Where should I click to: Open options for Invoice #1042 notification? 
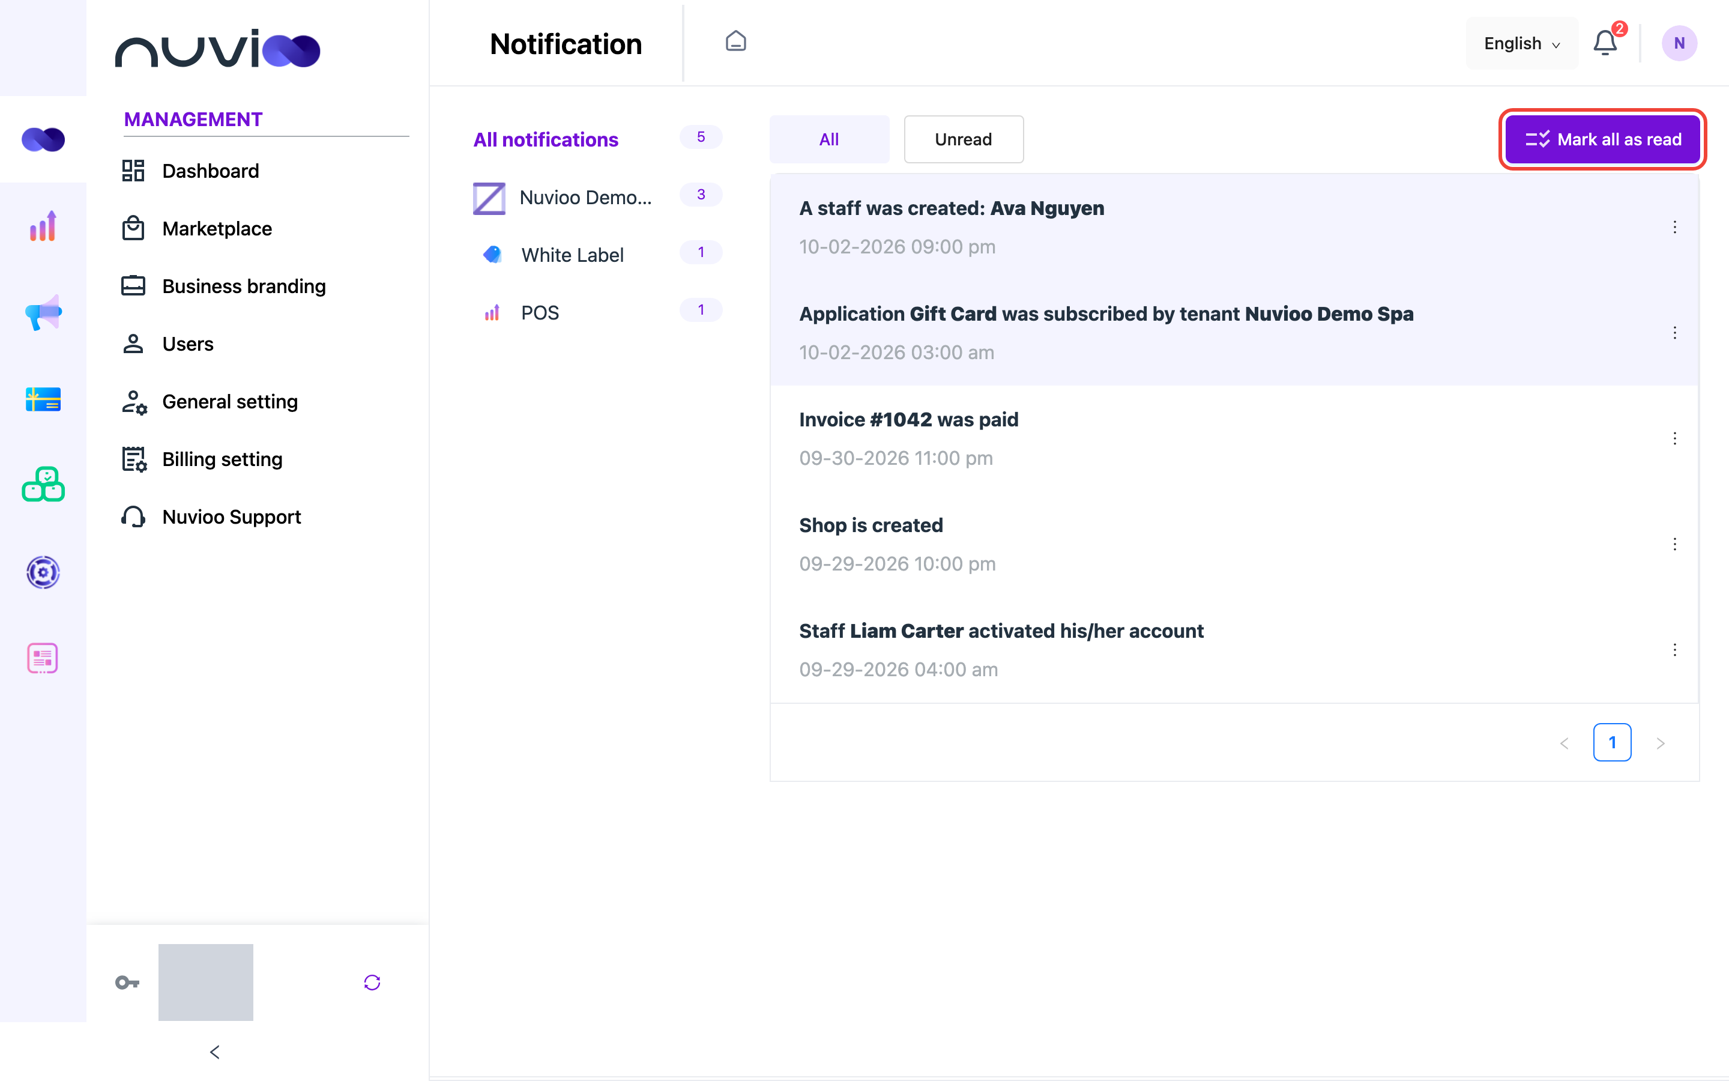coord(1675,439)
